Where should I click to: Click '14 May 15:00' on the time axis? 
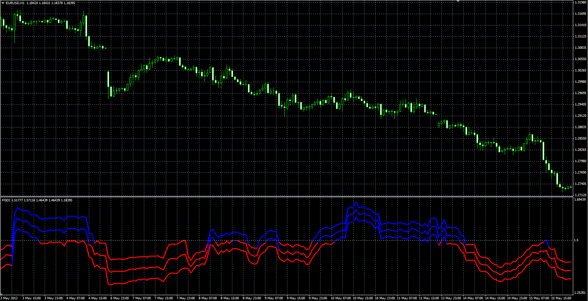(x=495, y=298)
